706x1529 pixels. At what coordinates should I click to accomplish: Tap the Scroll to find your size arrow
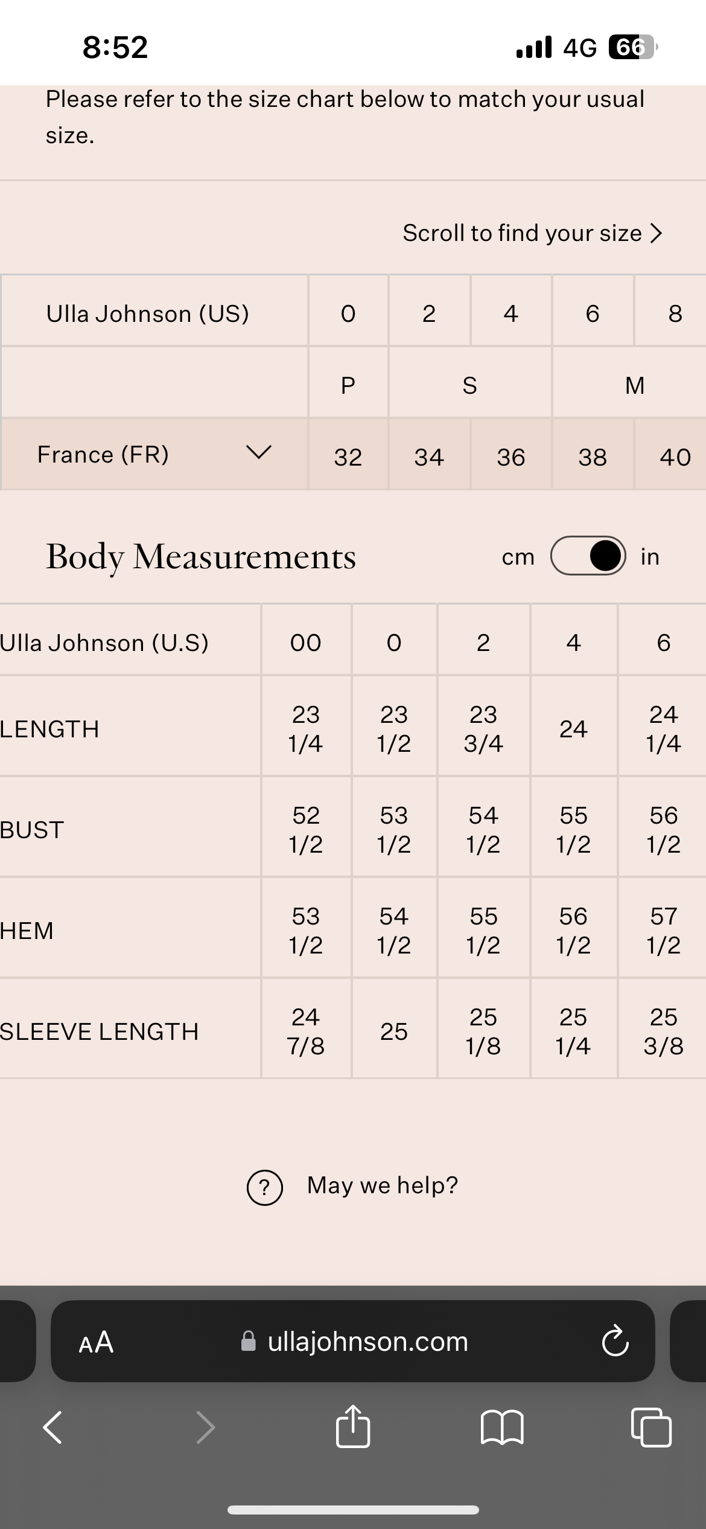(x=657, y=233)
